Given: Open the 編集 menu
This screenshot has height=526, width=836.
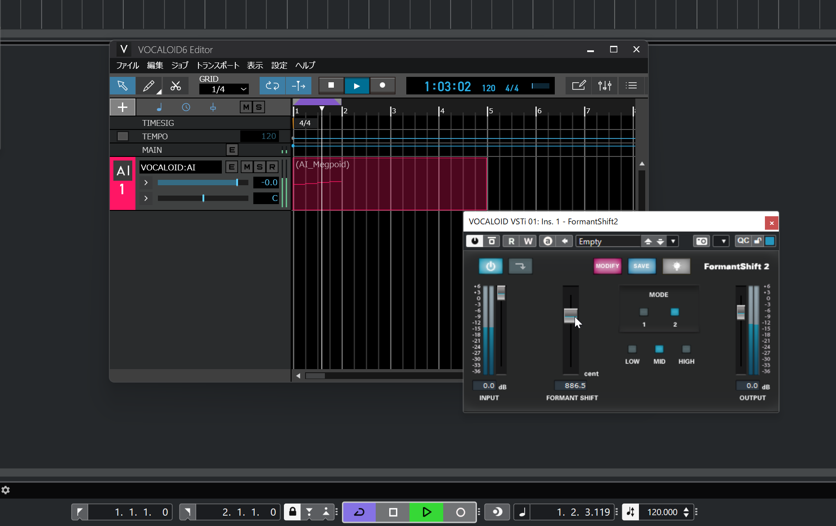Looking at the screenshot, I should pyautogui.click(x=155, y=65).
